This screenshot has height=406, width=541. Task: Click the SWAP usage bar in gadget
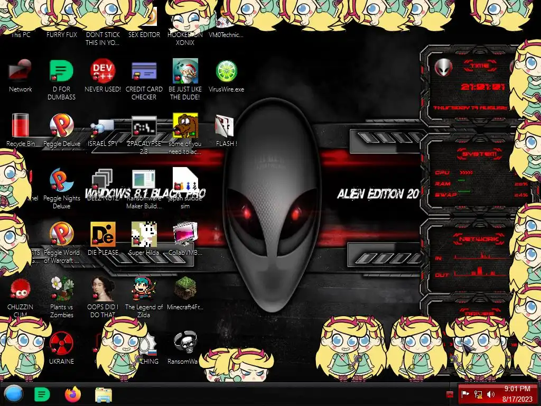point(464,191)
